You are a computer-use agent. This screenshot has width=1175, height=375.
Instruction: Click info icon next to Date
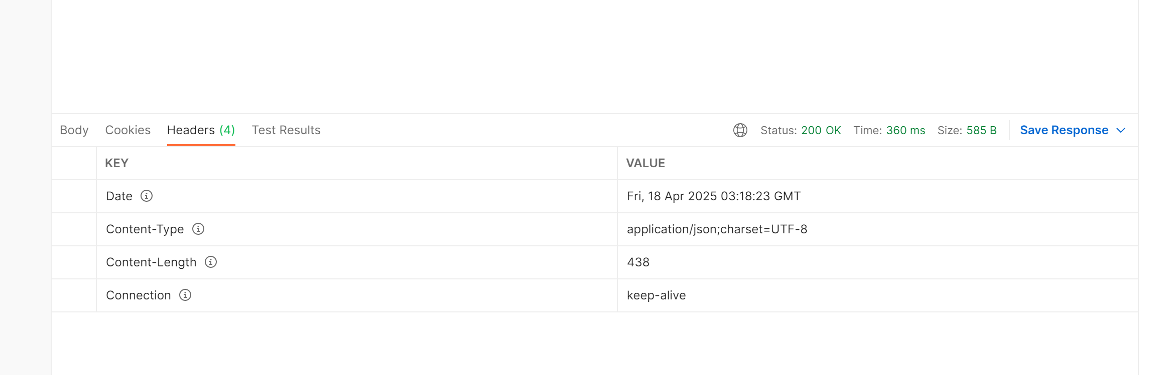click(147, 196)
